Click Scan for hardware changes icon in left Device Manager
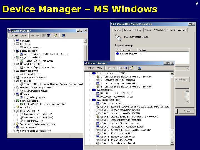Viewport: 200px width, 150px height. [63, 36]
